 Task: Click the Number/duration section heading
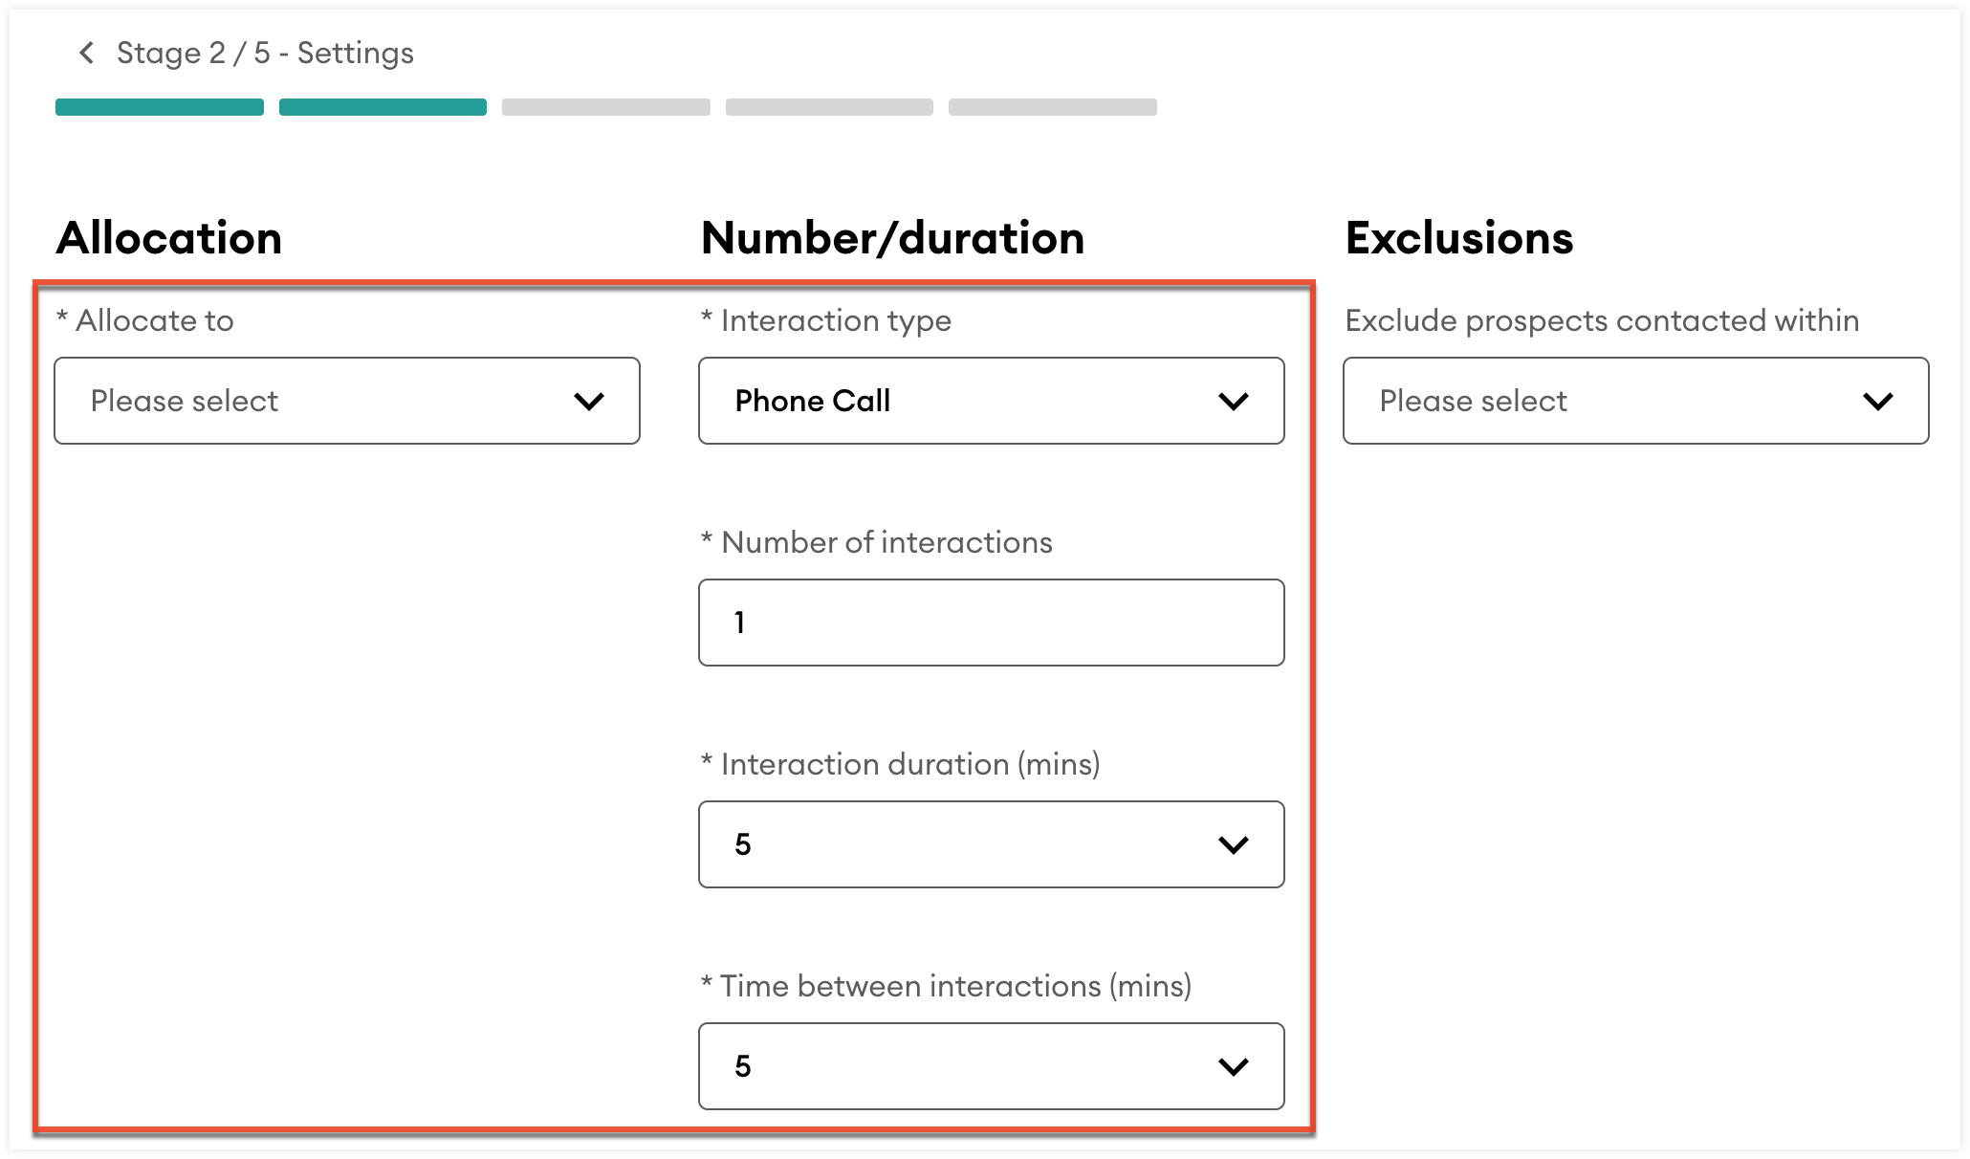coord(892,238)
